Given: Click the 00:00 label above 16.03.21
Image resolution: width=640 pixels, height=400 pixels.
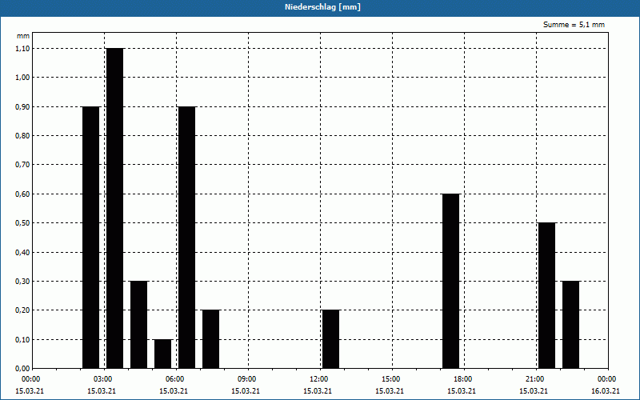Looking at the screenshot, I should pyautogui.click(x=608, y=379).
